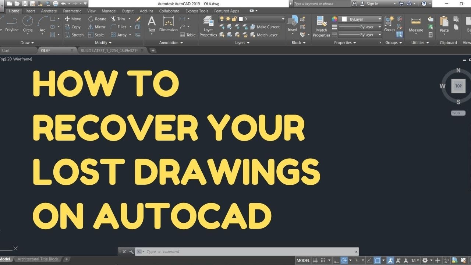The height and width of the screenshot is (265, 471).
Task: Activate the Mirror tool
Action: coord(97,27)
